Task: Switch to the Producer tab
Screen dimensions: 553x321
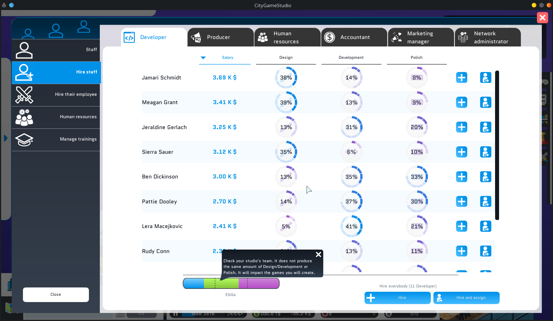Action: (220, 37)
